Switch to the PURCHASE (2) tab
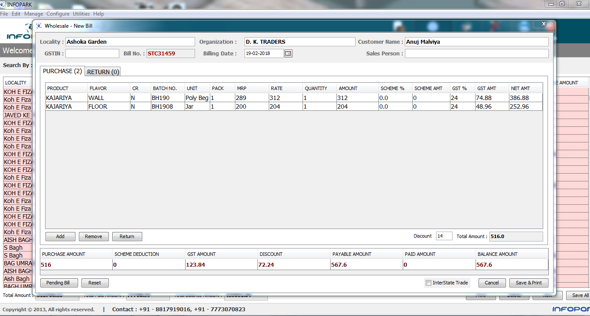The image size is (590, 316). (x=62, y=71)
